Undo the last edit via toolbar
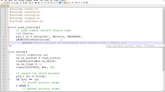165x92 pixels. [30, 3]
